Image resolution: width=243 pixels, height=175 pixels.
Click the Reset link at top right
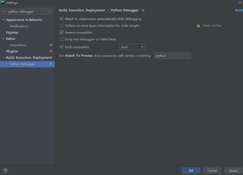pyautogui.click(x=239, y=10)
